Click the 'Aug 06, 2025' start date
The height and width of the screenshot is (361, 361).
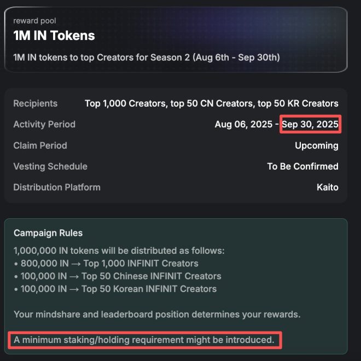[243, 124]
